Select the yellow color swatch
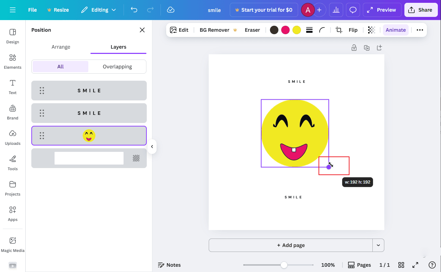The height and width of the screenshot is (272, 441). (296, 30)
